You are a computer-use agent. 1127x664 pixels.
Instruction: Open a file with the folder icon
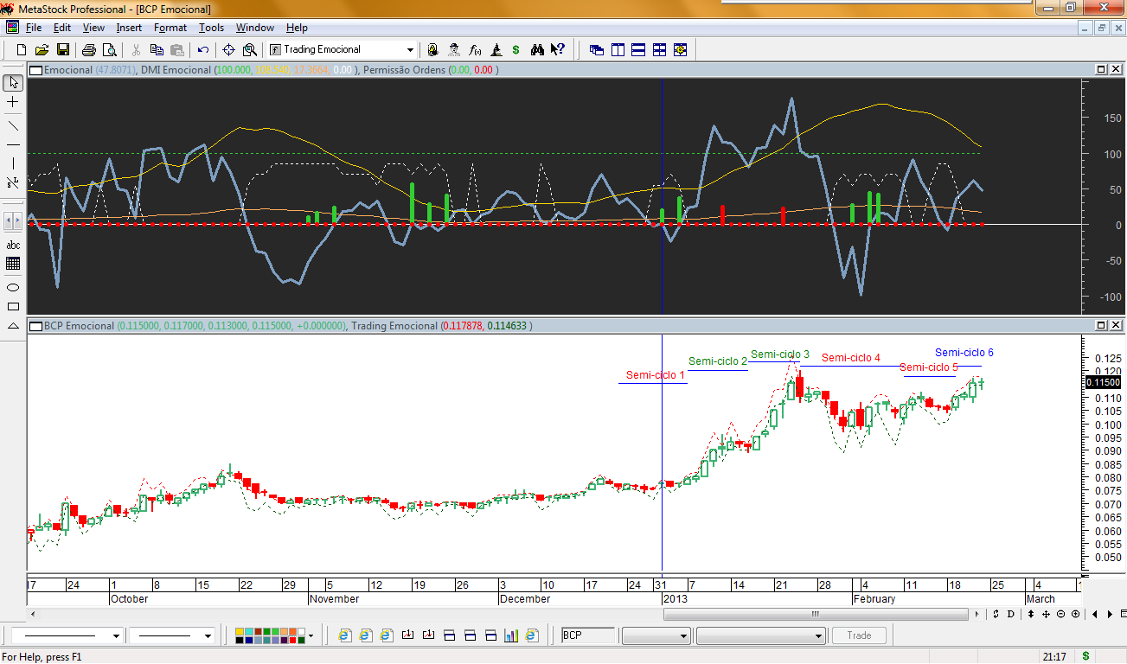tap(42, 49)
